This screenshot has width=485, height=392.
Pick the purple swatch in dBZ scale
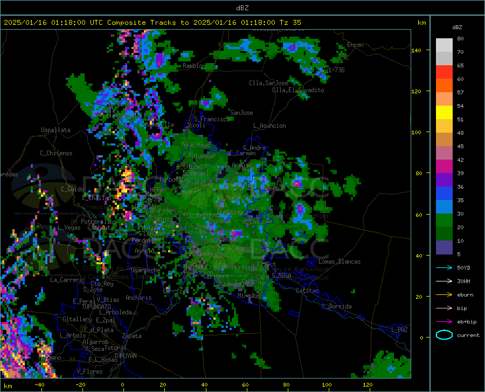point(444,180)
